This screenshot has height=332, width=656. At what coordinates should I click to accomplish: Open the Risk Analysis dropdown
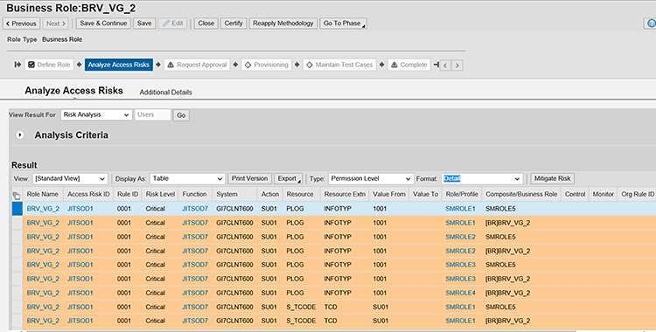point(96,114)
